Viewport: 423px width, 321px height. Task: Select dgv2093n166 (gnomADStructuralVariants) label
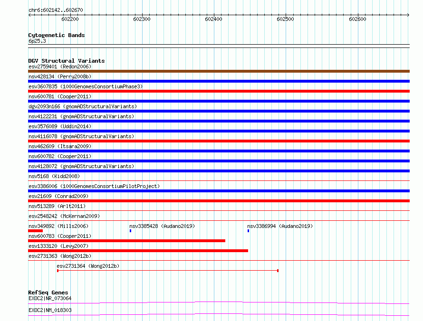pos(83,106)
